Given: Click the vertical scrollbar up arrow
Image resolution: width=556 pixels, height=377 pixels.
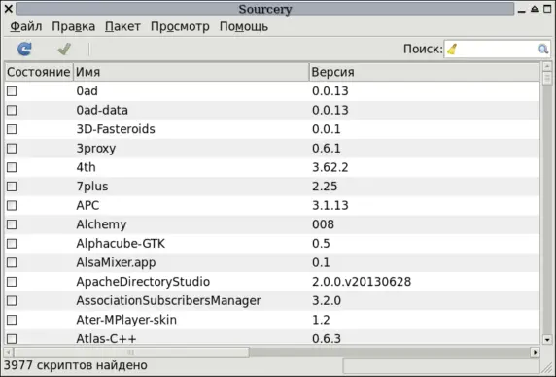Looking at the screenshot, I should [x=547, y=66].
